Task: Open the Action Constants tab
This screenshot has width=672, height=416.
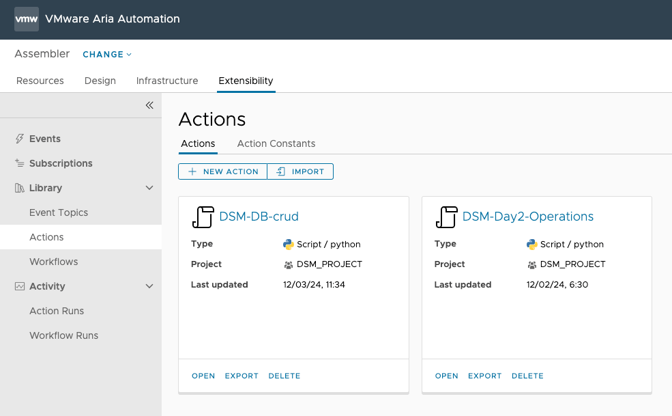Action: coord(276,143)
